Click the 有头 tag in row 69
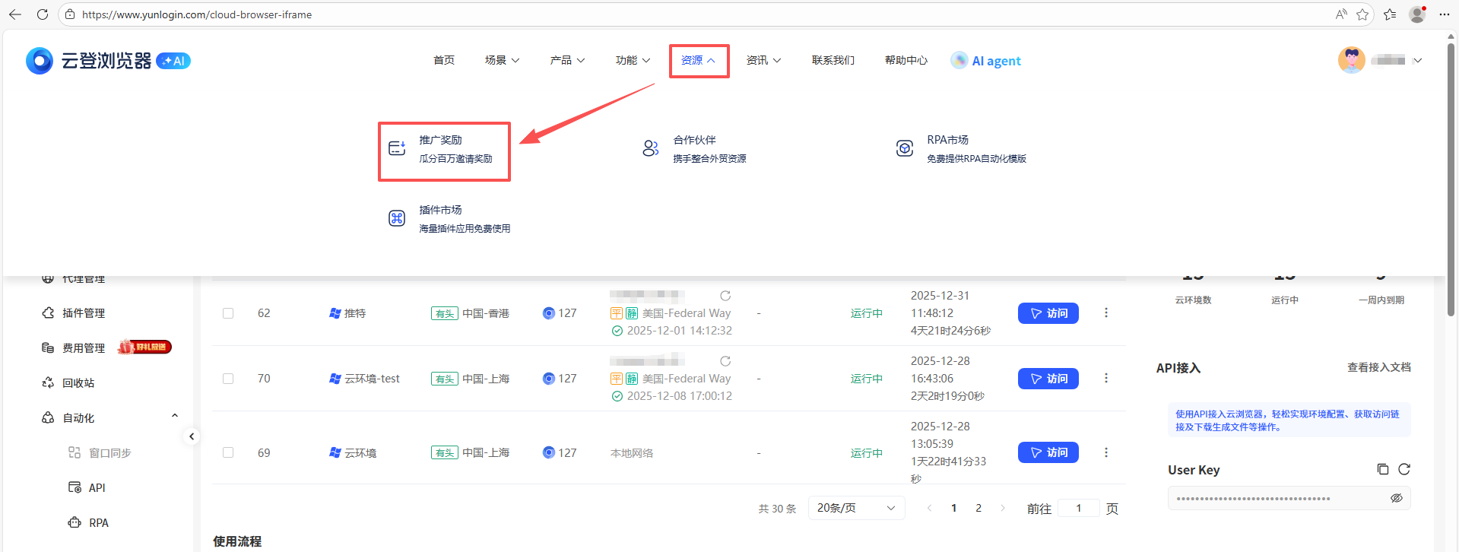 pos(445,453)
